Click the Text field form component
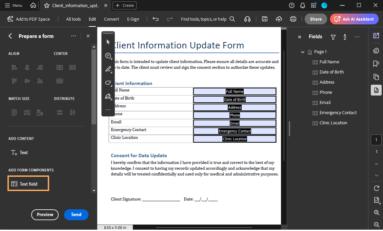Image resolution: width=383 pixels, height=231 pixels. pos(28,184)
